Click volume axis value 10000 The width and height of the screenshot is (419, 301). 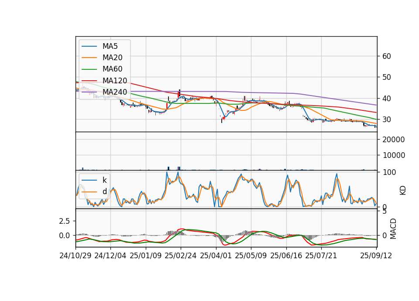tap(394, 155)
